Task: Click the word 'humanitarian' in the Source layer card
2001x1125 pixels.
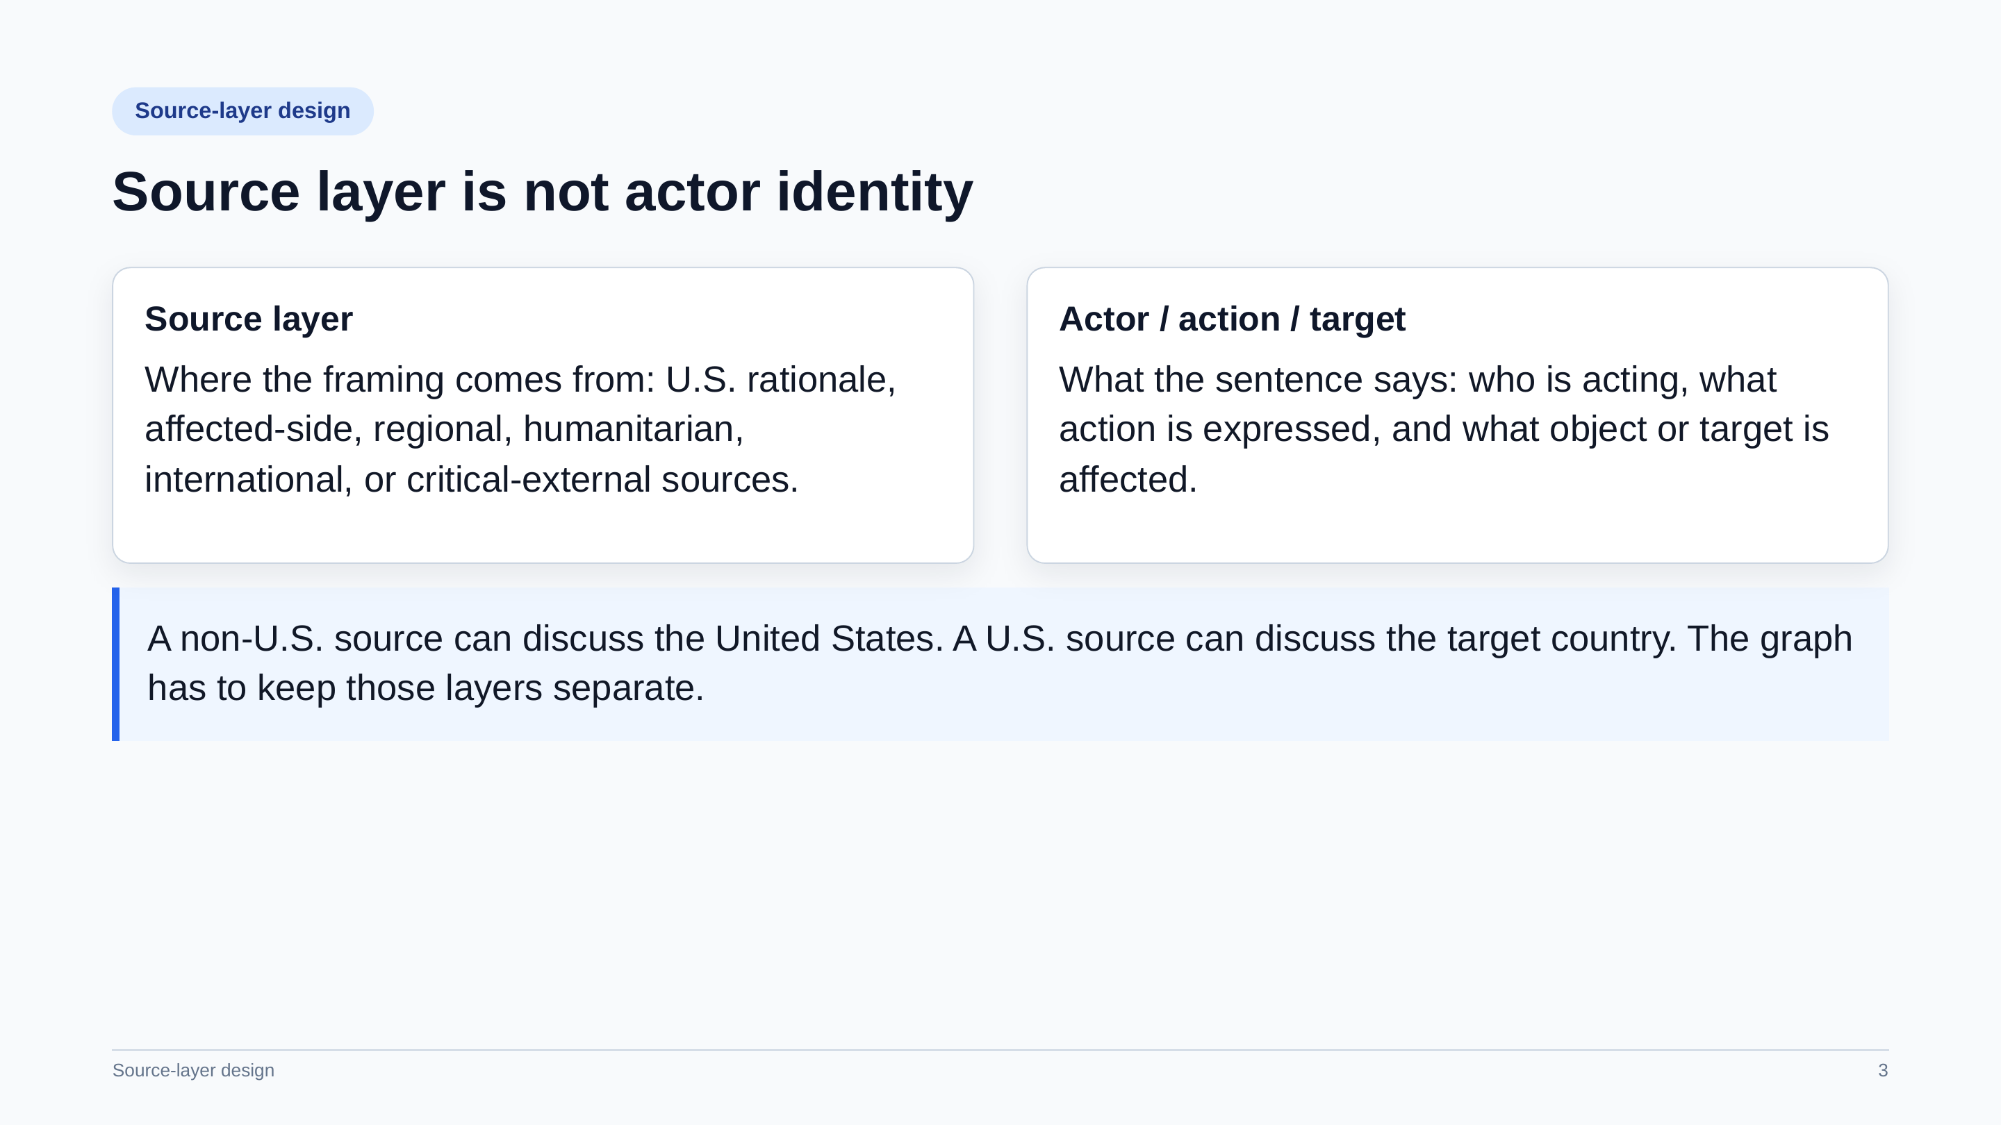Action: coord(632,429)
